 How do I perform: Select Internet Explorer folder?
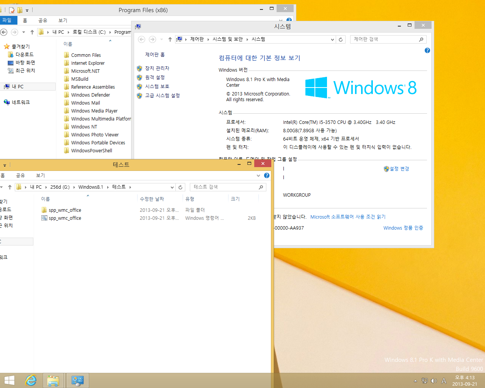tap(88, 63)
